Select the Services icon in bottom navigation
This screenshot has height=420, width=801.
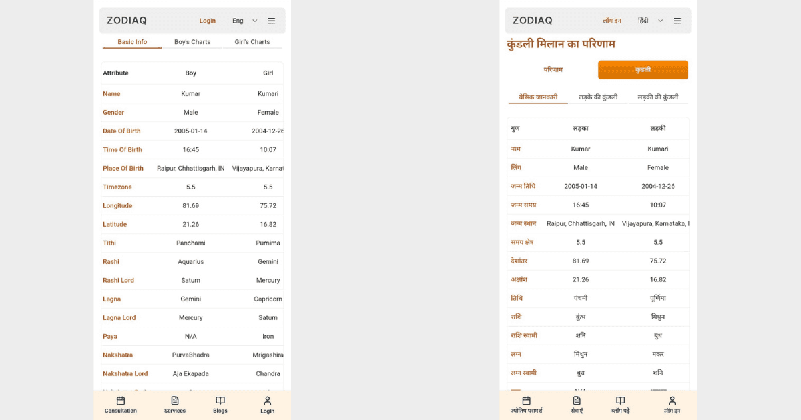(174, 401)
